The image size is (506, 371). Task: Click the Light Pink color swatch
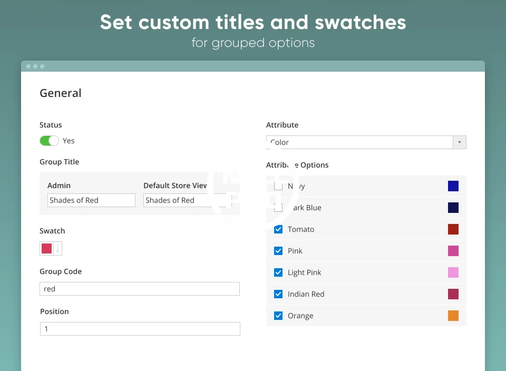[x=453, y=272]
